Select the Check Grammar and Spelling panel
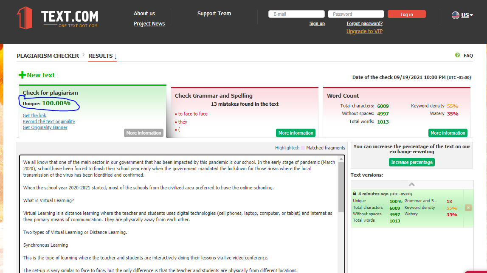Viewport: 487px width, 273px height. pyautogui.click(x=245, y=113)
